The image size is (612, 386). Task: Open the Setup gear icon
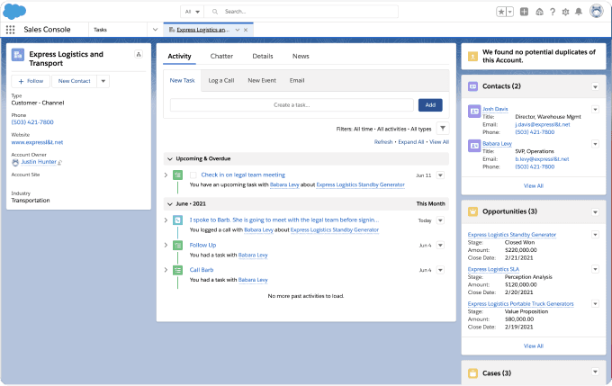tap(565, 12)
